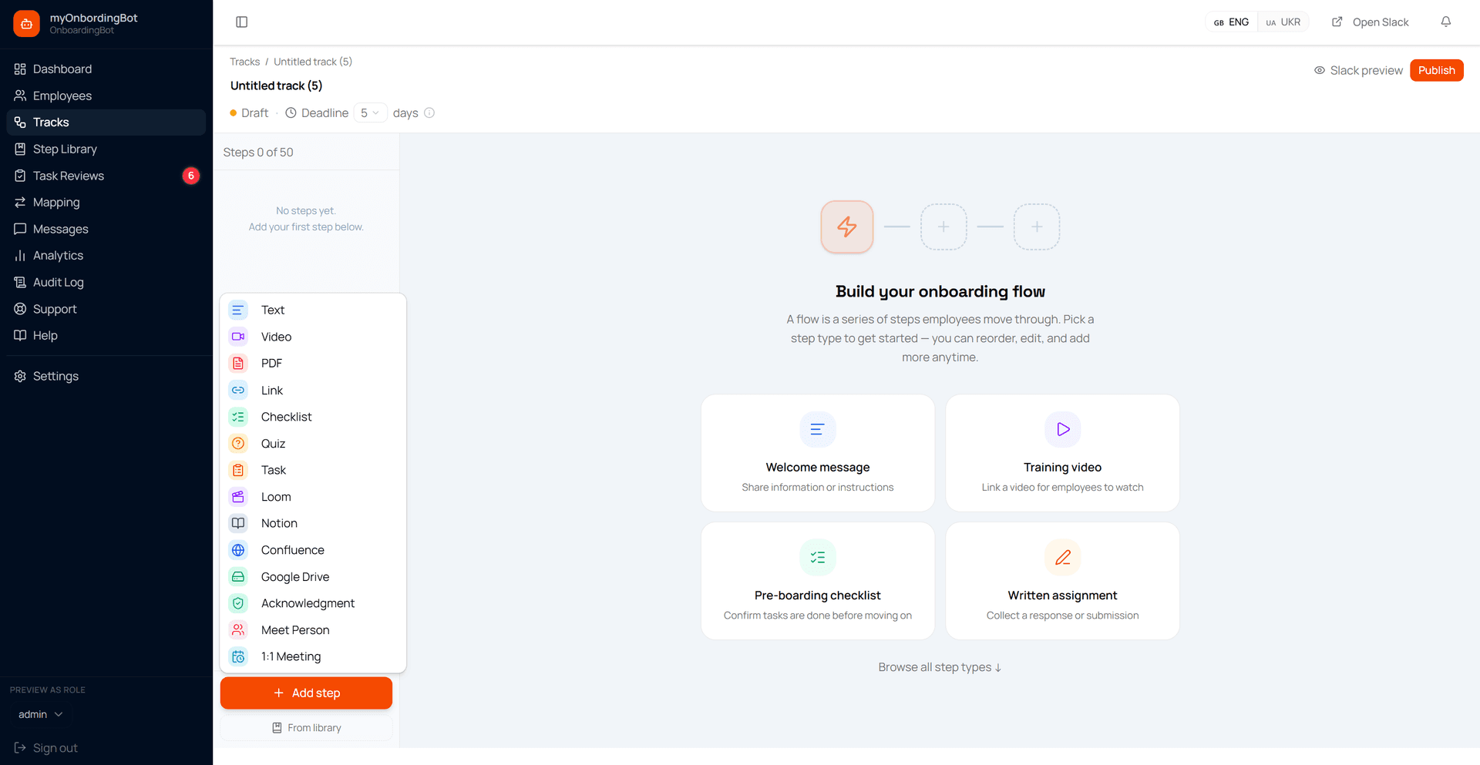Click the Quiz question mark icon
Viewport: 1480px width, 765px height.
click(238, 443)
